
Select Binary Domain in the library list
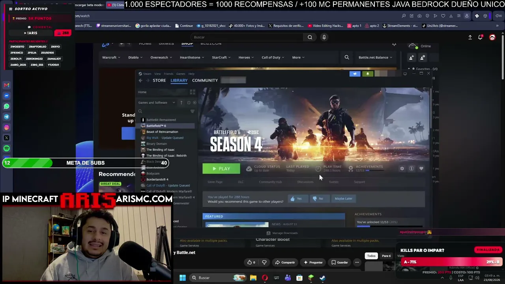pyautogui.click(x=156, y=144)
